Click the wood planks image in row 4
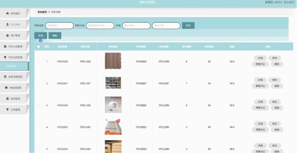This screenshot has height=153, width=297. coord(113,127)
